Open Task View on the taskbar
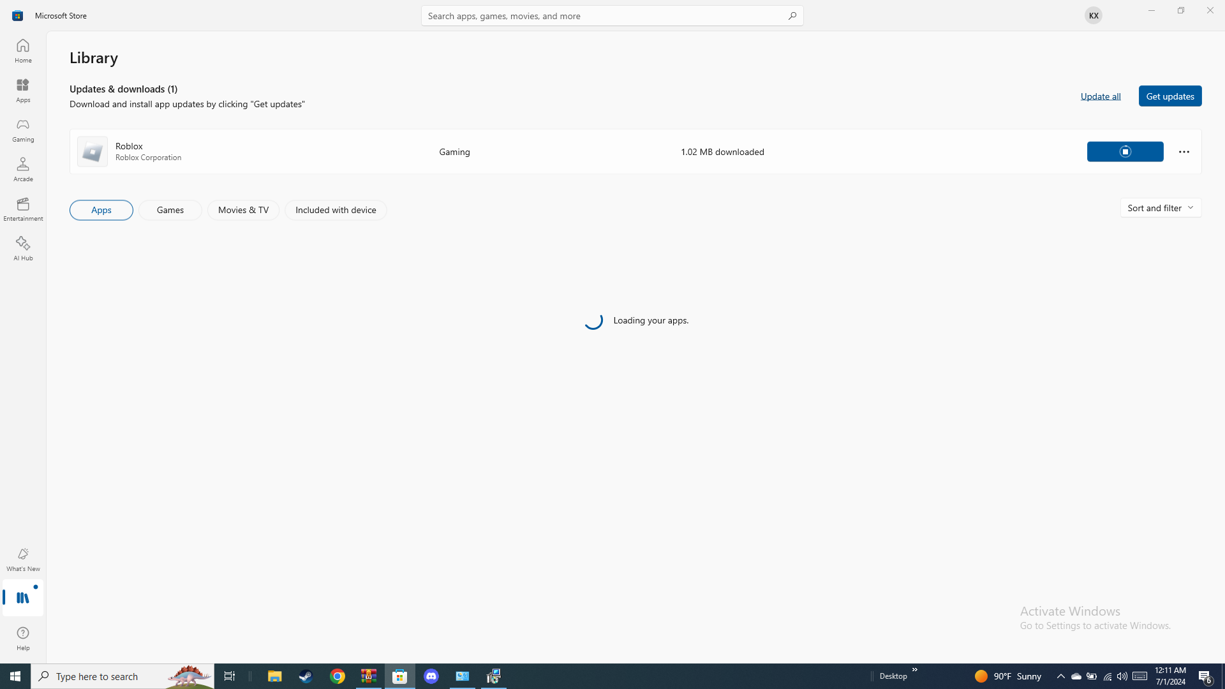The image size is (1225, 689). 230,676
